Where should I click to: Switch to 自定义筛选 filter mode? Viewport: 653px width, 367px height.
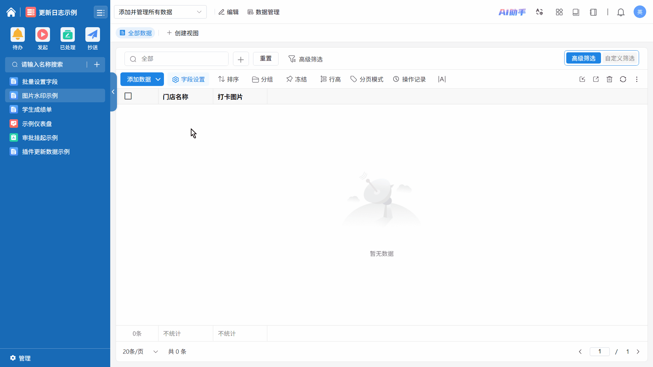[620, 58]
